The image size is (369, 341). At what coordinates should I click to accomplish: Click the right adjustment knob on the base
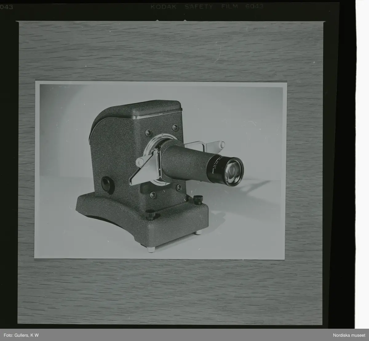coord(197,199)
